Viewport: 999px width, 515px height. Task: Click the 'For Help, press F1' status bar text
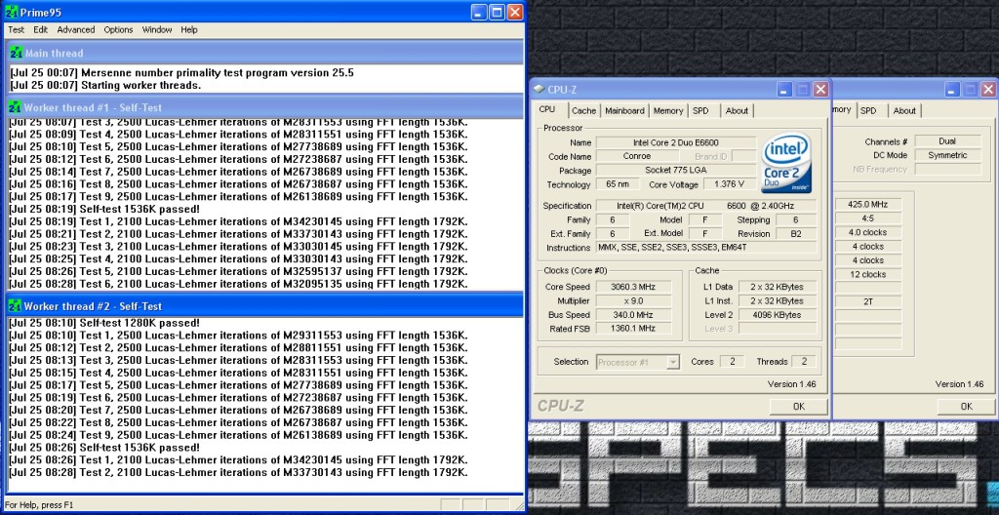coord(39,505)
